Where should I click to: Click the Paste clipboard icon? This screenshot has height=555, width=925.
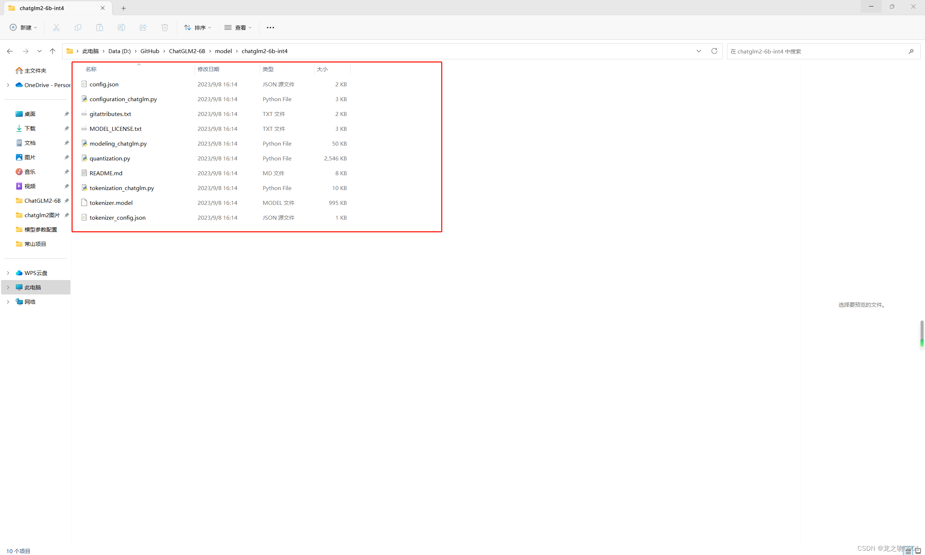pyautogui.click(x=99, y=27)
